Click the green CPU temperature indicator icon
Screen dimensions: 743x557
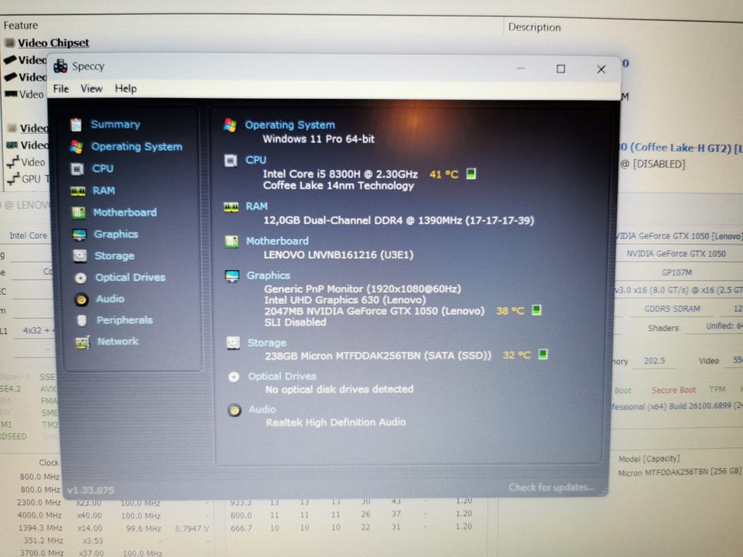tap(471, 174)
